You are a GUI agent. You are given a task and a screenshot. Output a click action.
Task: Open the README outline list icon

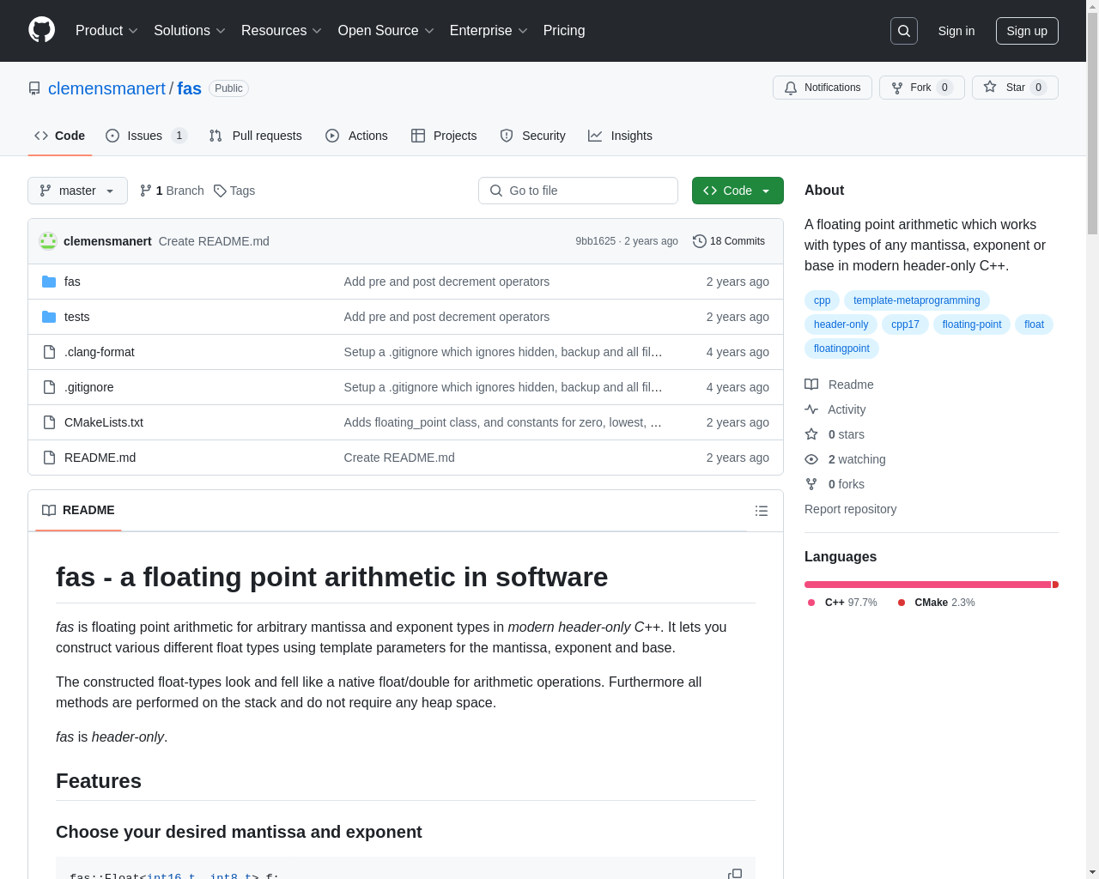pos(762,511)
